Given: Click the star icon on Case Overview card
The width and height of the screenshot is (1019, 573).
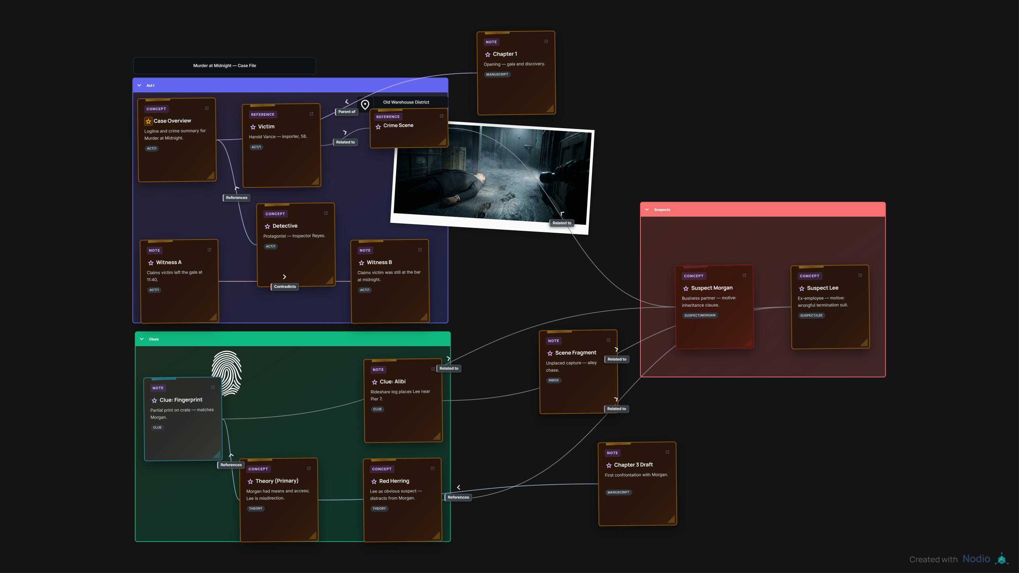Looking at the screenshot, I should click(x=148, y=121).
